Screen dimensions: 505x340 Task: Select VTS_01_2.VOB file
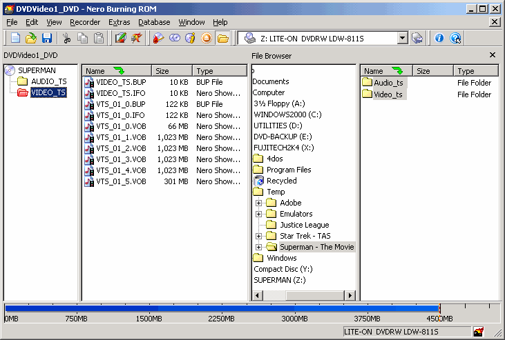(x=121, y=148)
